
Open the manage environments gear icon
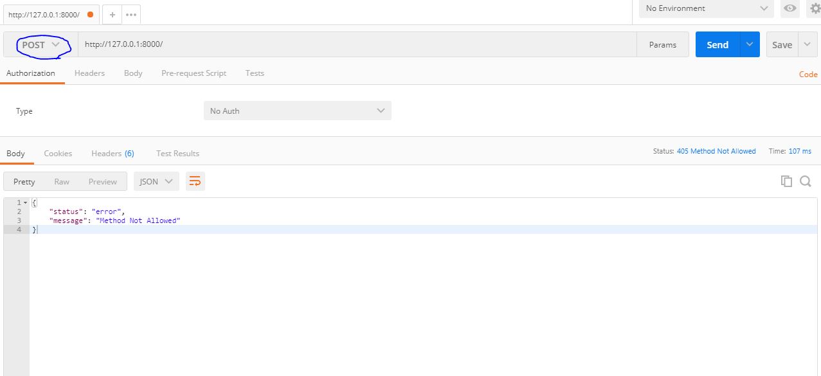coord(815,8)
